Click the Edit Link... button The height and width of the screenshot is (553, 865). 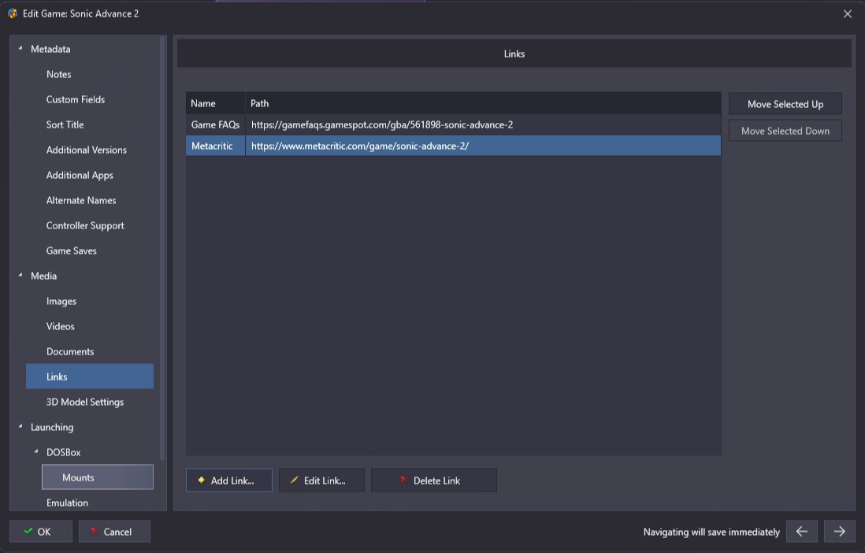coord(321,481)
